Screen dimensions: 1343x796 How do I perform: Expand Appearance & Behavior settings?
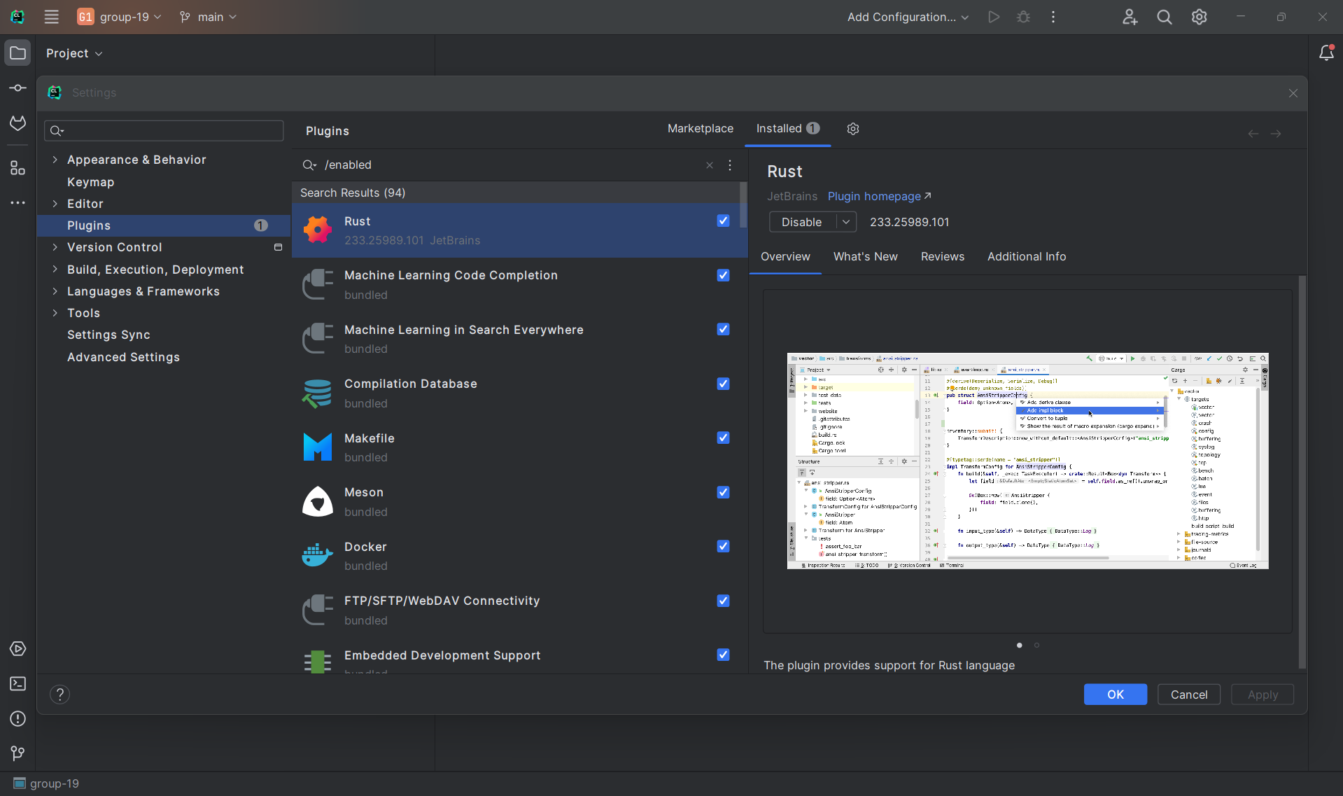click(x=55, y=160)
